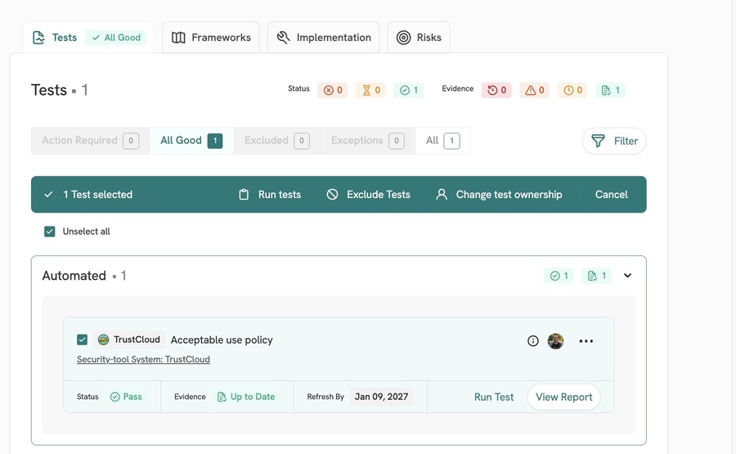The image size is (736, 454).
Task: Click the test owner avatar
Action: 556,341
